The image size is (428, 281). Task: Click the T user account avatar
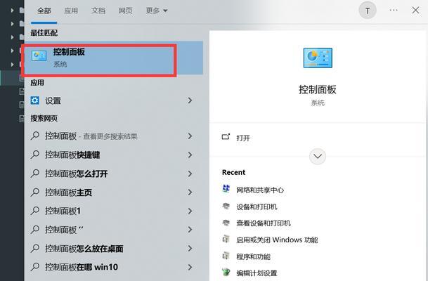tap(368, 11)
